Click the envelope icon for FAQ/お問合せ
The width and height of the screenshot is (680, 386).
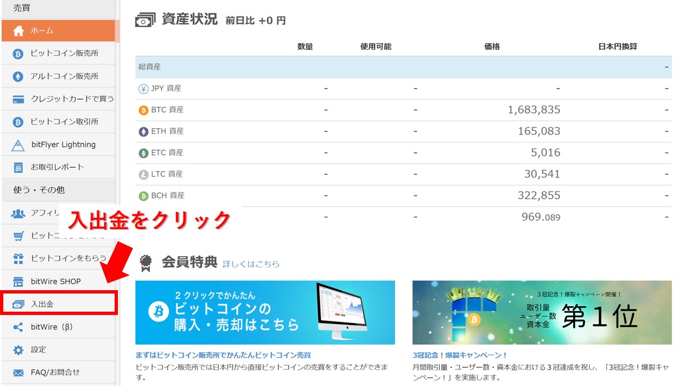tap(18, 373)
